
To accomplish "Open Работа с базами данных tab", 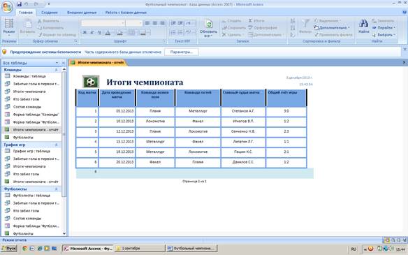I will point(126,13).
